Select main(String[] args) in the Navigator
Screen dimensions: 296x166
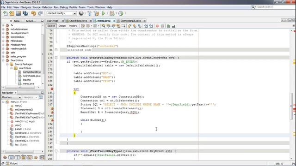click(25, 121)
